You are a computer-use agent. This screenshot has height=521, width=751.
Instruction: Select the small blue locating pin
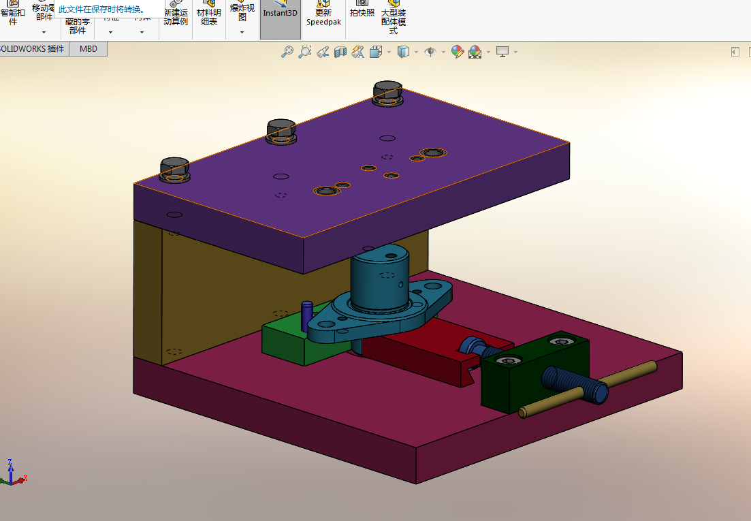pos(307,315)
